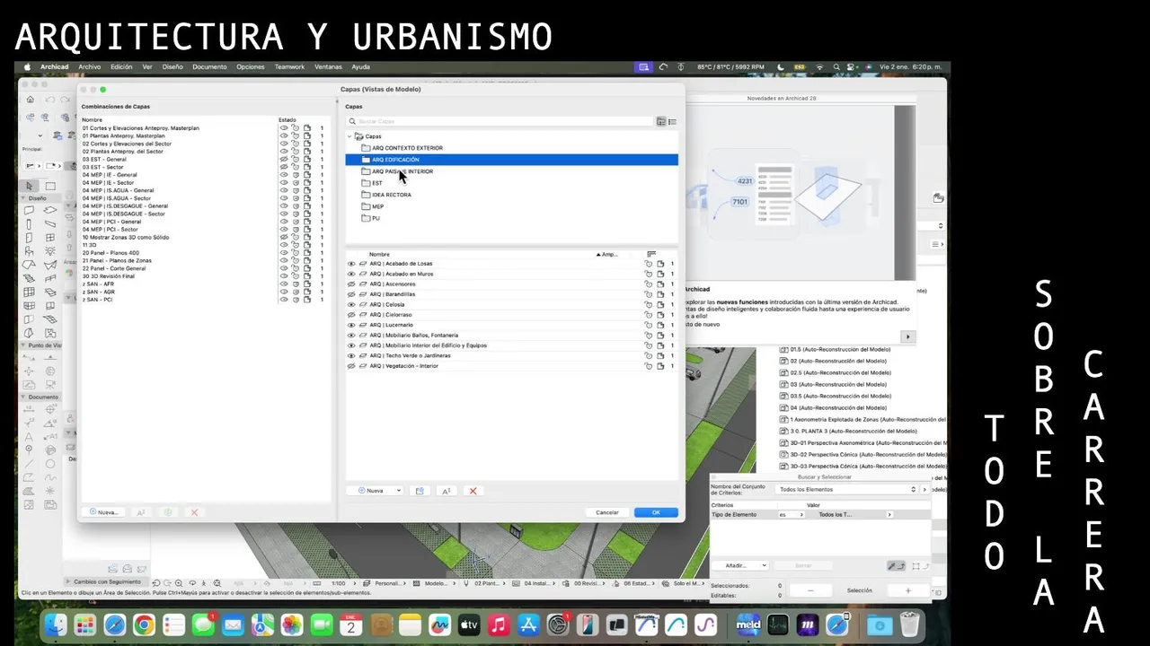Click the Wi-Fi icon in the menu bar
1150x646 pixels.
819,66
